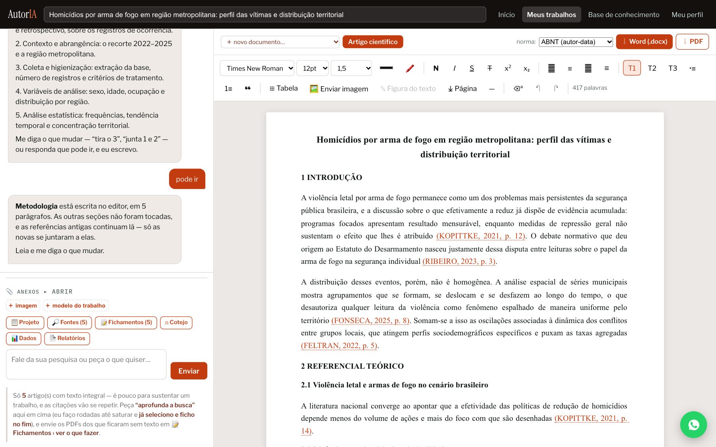Edit the work title field in header
The height and width of the screenshot is (447, 716).
point(265,14)
